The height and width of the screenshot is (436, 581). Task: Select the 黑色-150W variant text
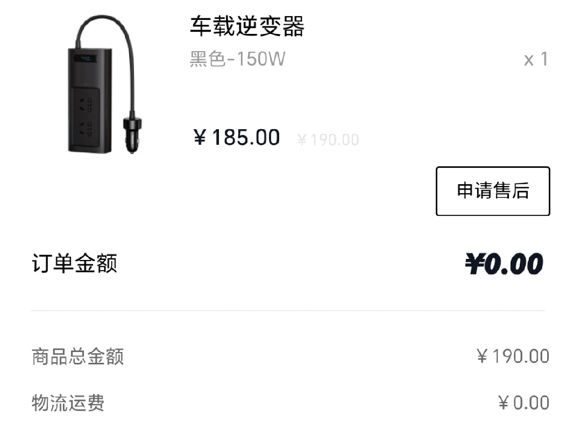238,59
